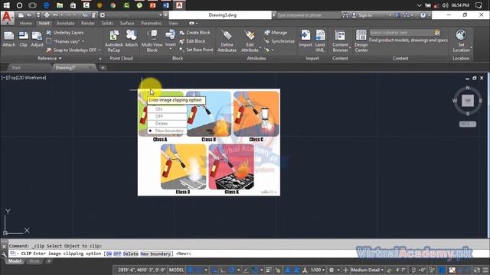Switch to the Home ribbon tab
This screenshot has height=275, width=490.
(25, 23)
